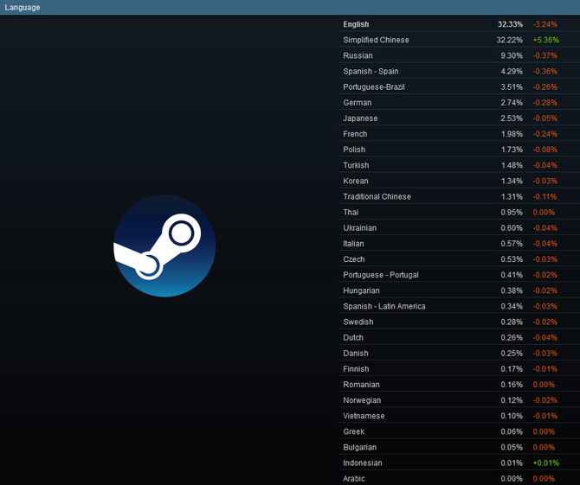Click the Finnish language row
This screenshot has height=485, width=580.
459,369
